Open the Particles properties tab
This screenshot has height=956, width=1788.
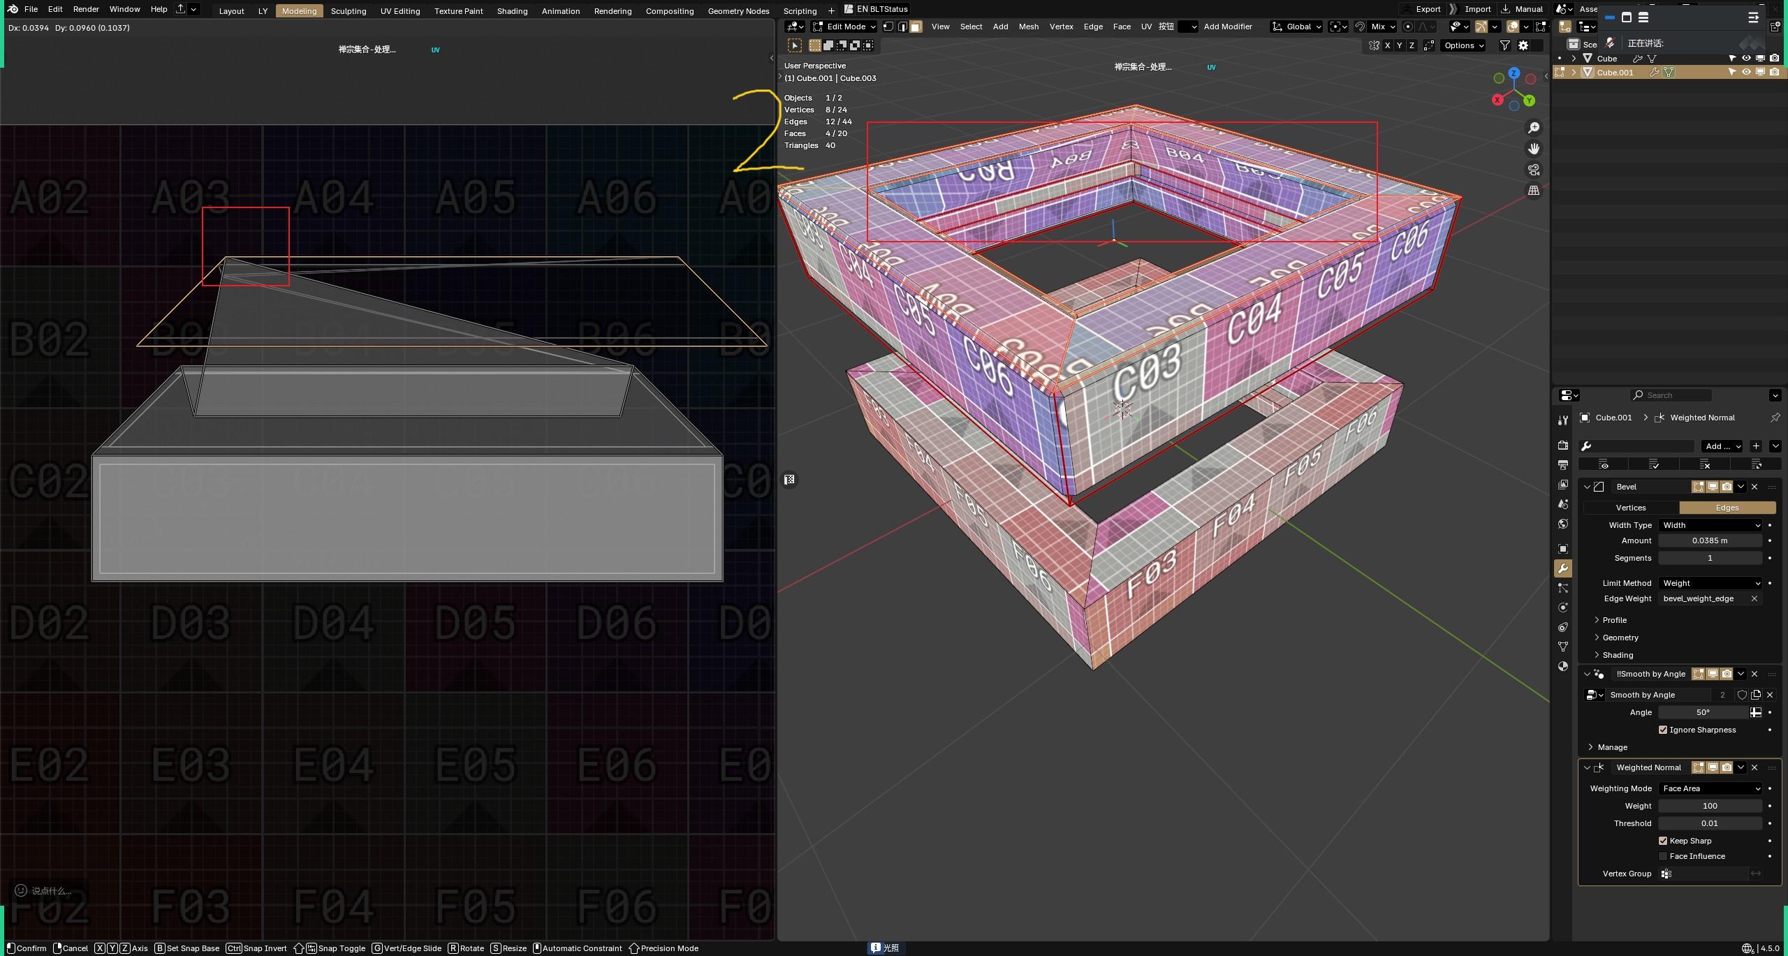coord(1563,588)
